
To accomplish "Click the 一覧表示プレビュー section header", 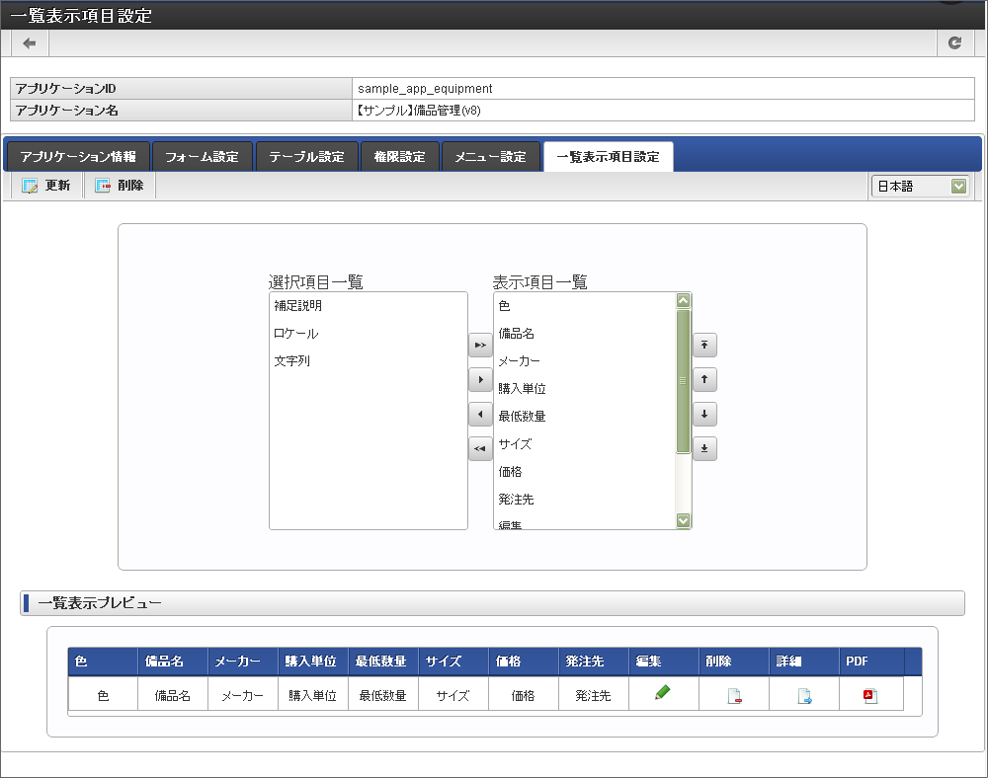I will [x=492, y=603].
